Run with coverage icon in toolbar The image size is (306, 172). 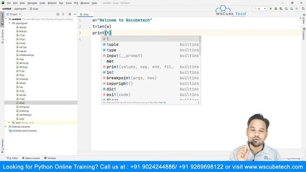coord(281,9)
